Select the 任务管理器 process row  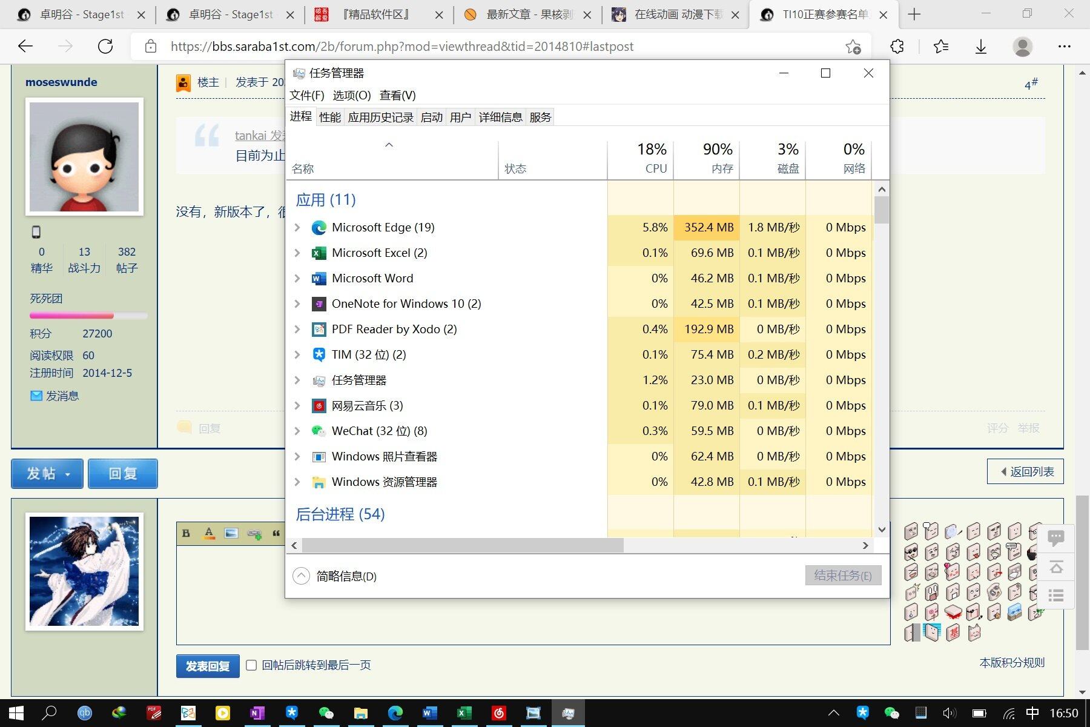(579, 380)
